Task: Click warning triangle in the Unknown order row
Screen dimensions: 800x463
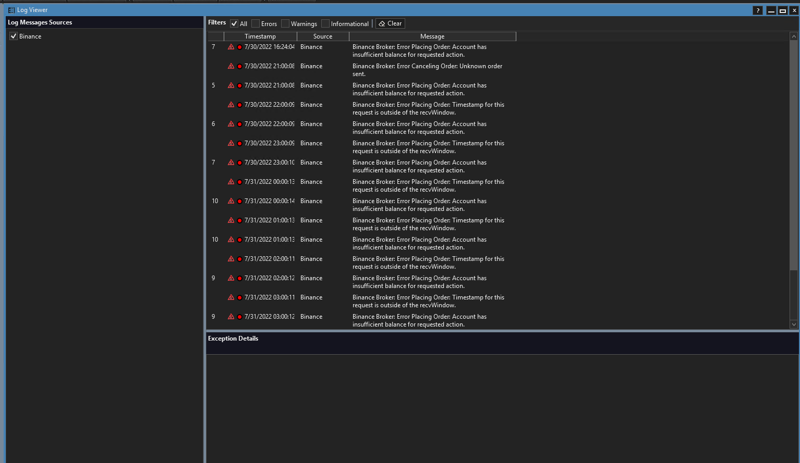Action: [x=231, y=66]
